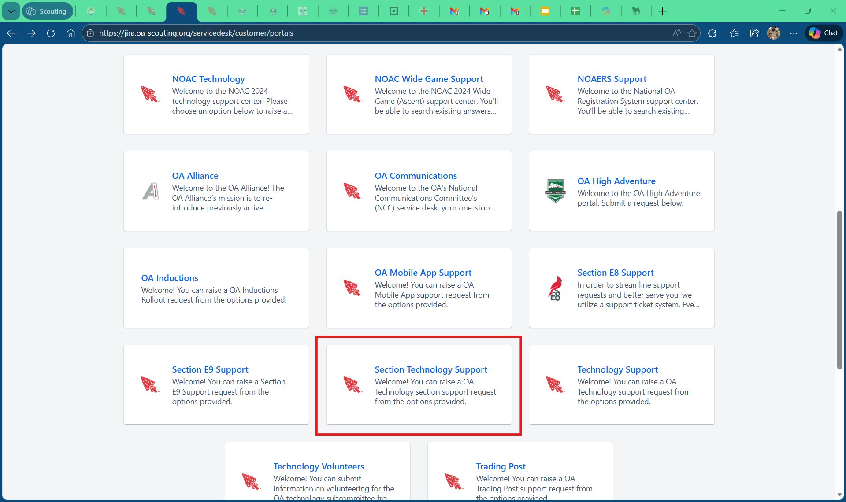Click the browser refresh icon

tap(51, 33)
